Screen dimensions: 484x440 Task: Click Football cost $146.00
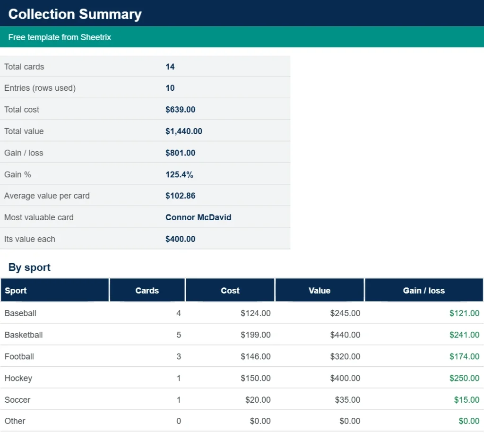[256, 356]
